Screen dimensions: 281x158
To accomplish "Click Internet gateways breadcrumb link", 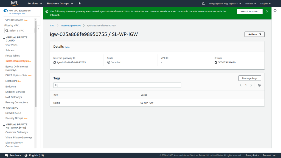I will pos(71,26).
